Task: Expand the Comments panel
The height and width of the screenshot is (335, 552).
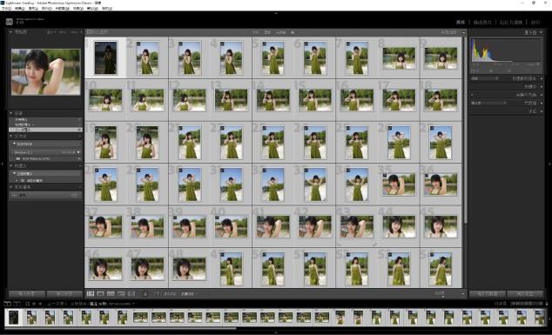Action: click(541, 111)
